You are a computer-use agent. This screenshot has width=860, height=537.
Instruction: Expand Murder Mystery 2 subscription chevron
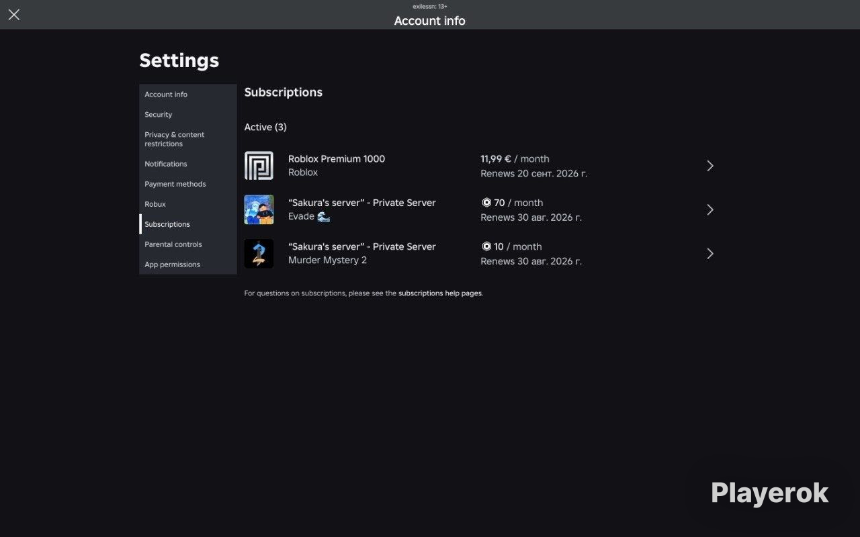click(710, 254)
